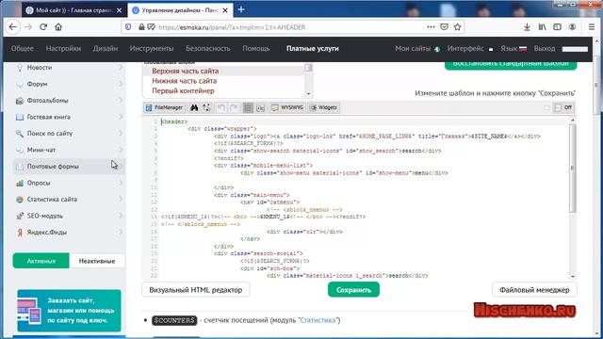Image resolution: width=603 pixels, height=339 pixels.
Task: Click the replace icon next to binoculars
Action: 206,107
